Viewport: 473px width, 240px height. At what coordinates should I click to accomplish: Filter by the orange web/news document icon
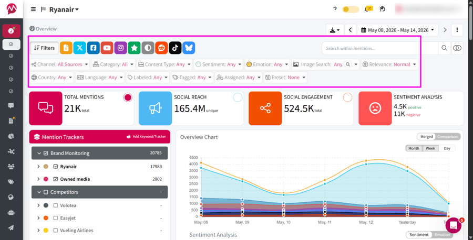[x=66, y=48]
